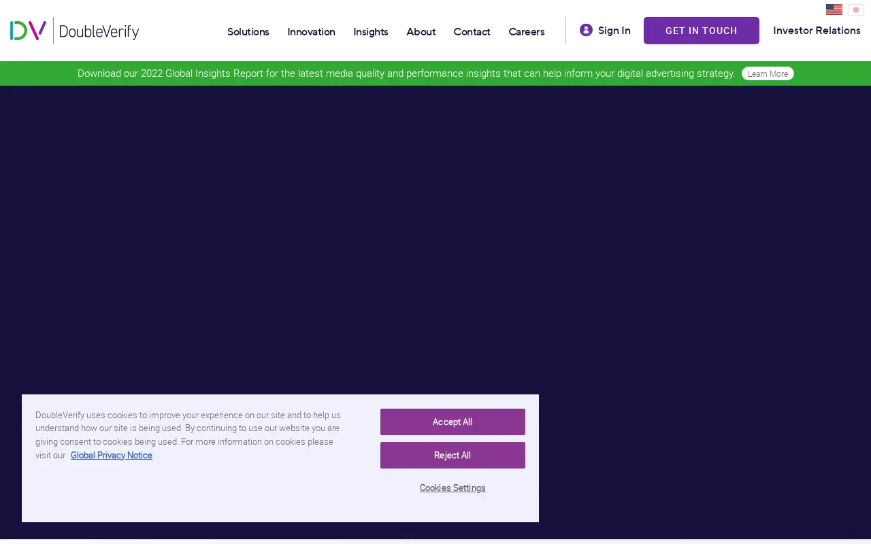Viewport: 871px width, 544px height.
Task: Select the Japan flag language icon
Action: (x=856, y=10)
